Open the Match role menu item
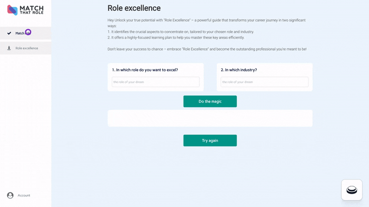This screenshot has width=369, height=207. click(20, 33)
